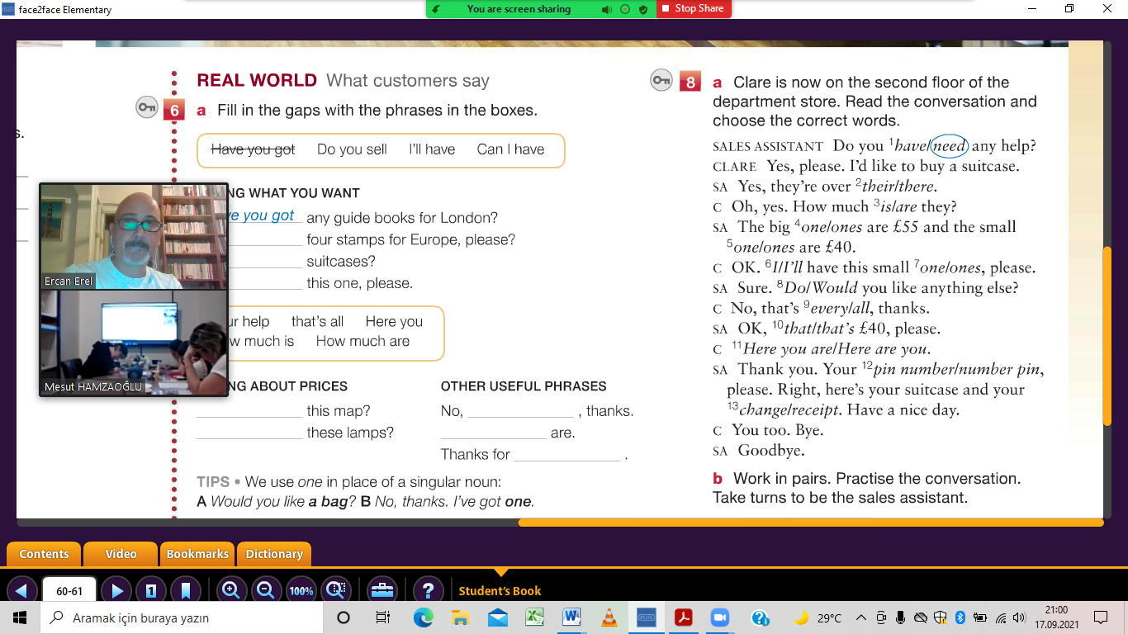Image resolution: width=1128 pixels, height=634 pixels.
Task: Click the single page view icon
Action: tap(151, 590)
